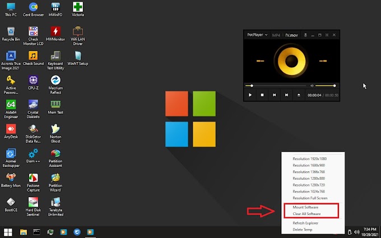This screenshot has height=238, width=381.
Task: Play the video in PotPlayer
Action: [x=250, y=95]
